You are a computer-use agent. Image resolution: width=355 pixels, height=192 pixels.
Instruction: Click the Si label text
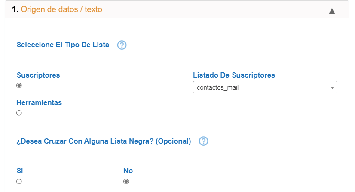tap(20, 171)
